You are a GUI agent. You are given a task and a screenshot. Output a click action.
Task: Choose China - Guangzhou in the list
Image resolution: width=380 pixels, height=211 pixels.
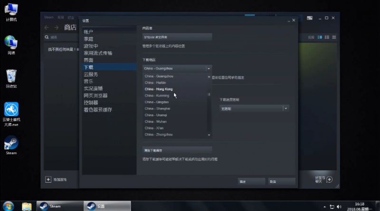(x=175, y=76)
